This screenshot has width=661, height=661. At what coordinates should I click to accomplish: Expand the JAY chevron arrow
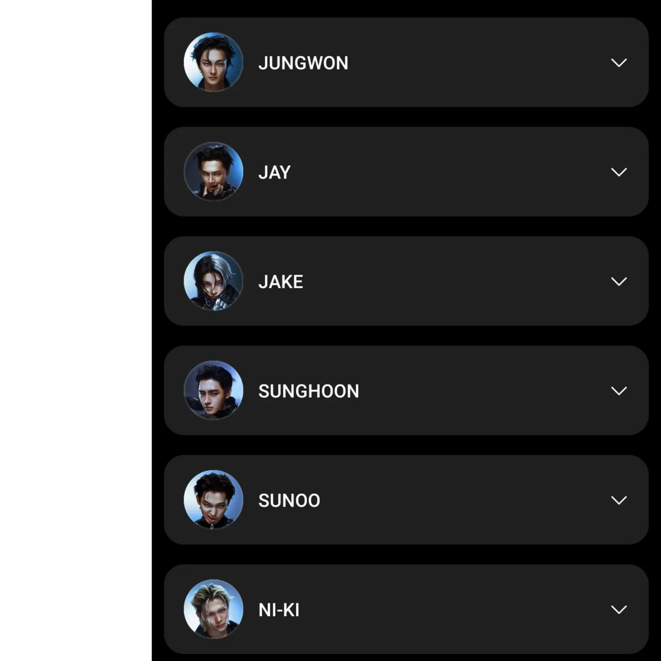pyautogui.click(x=619, y=172)
